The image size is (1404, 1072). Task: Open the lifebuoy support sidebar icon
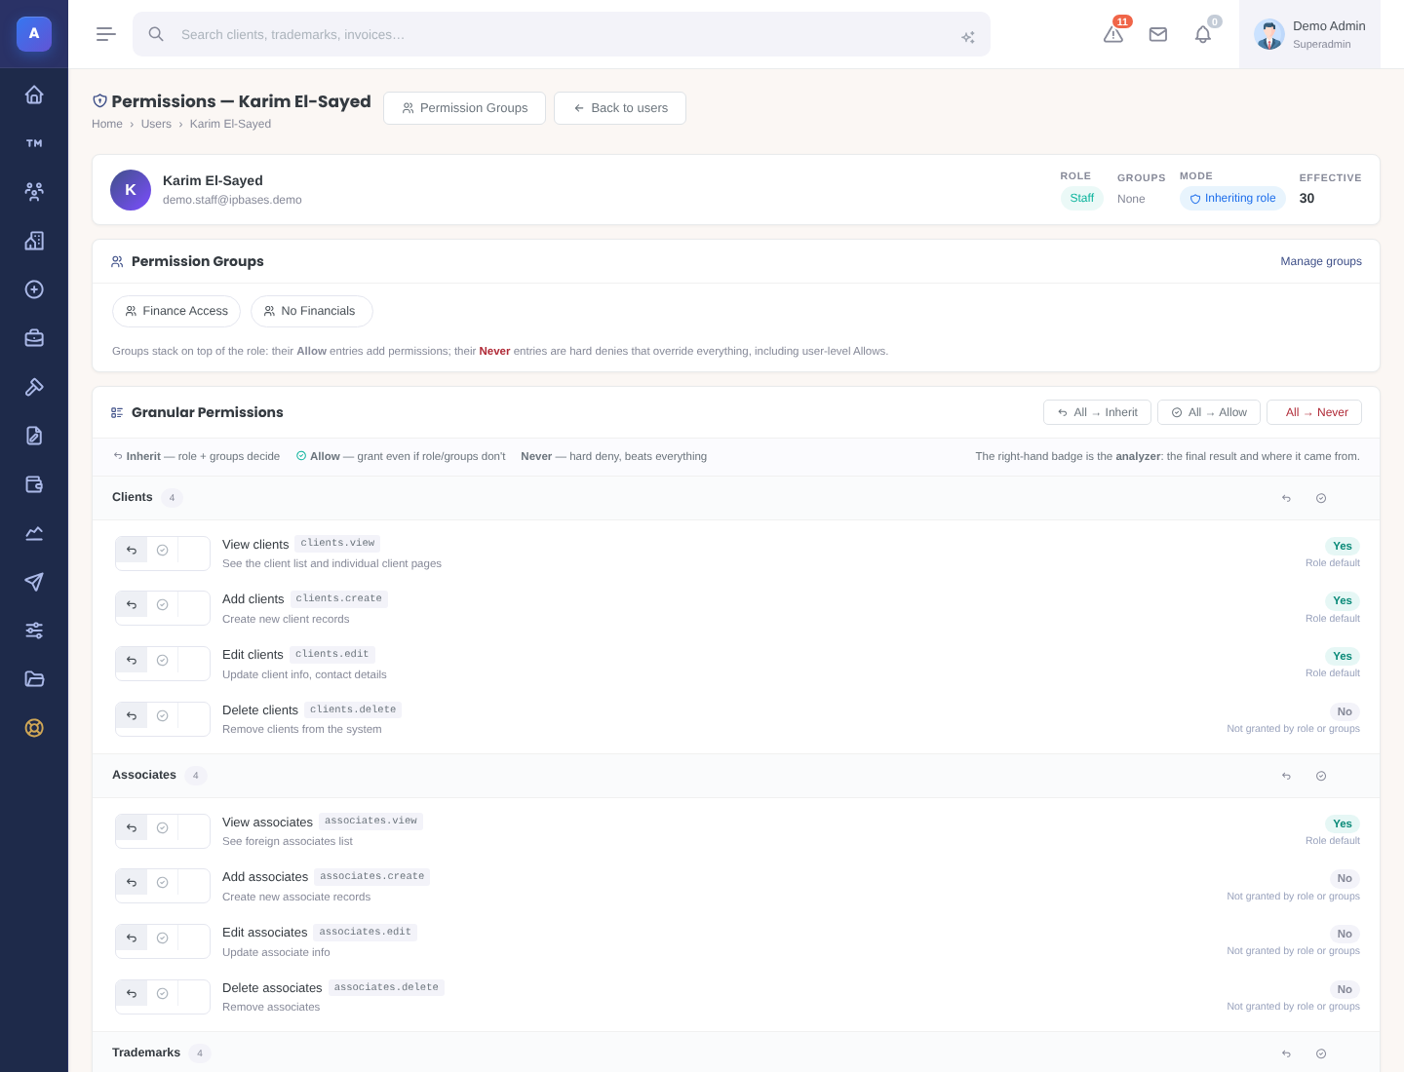click(x=34, y=728)
